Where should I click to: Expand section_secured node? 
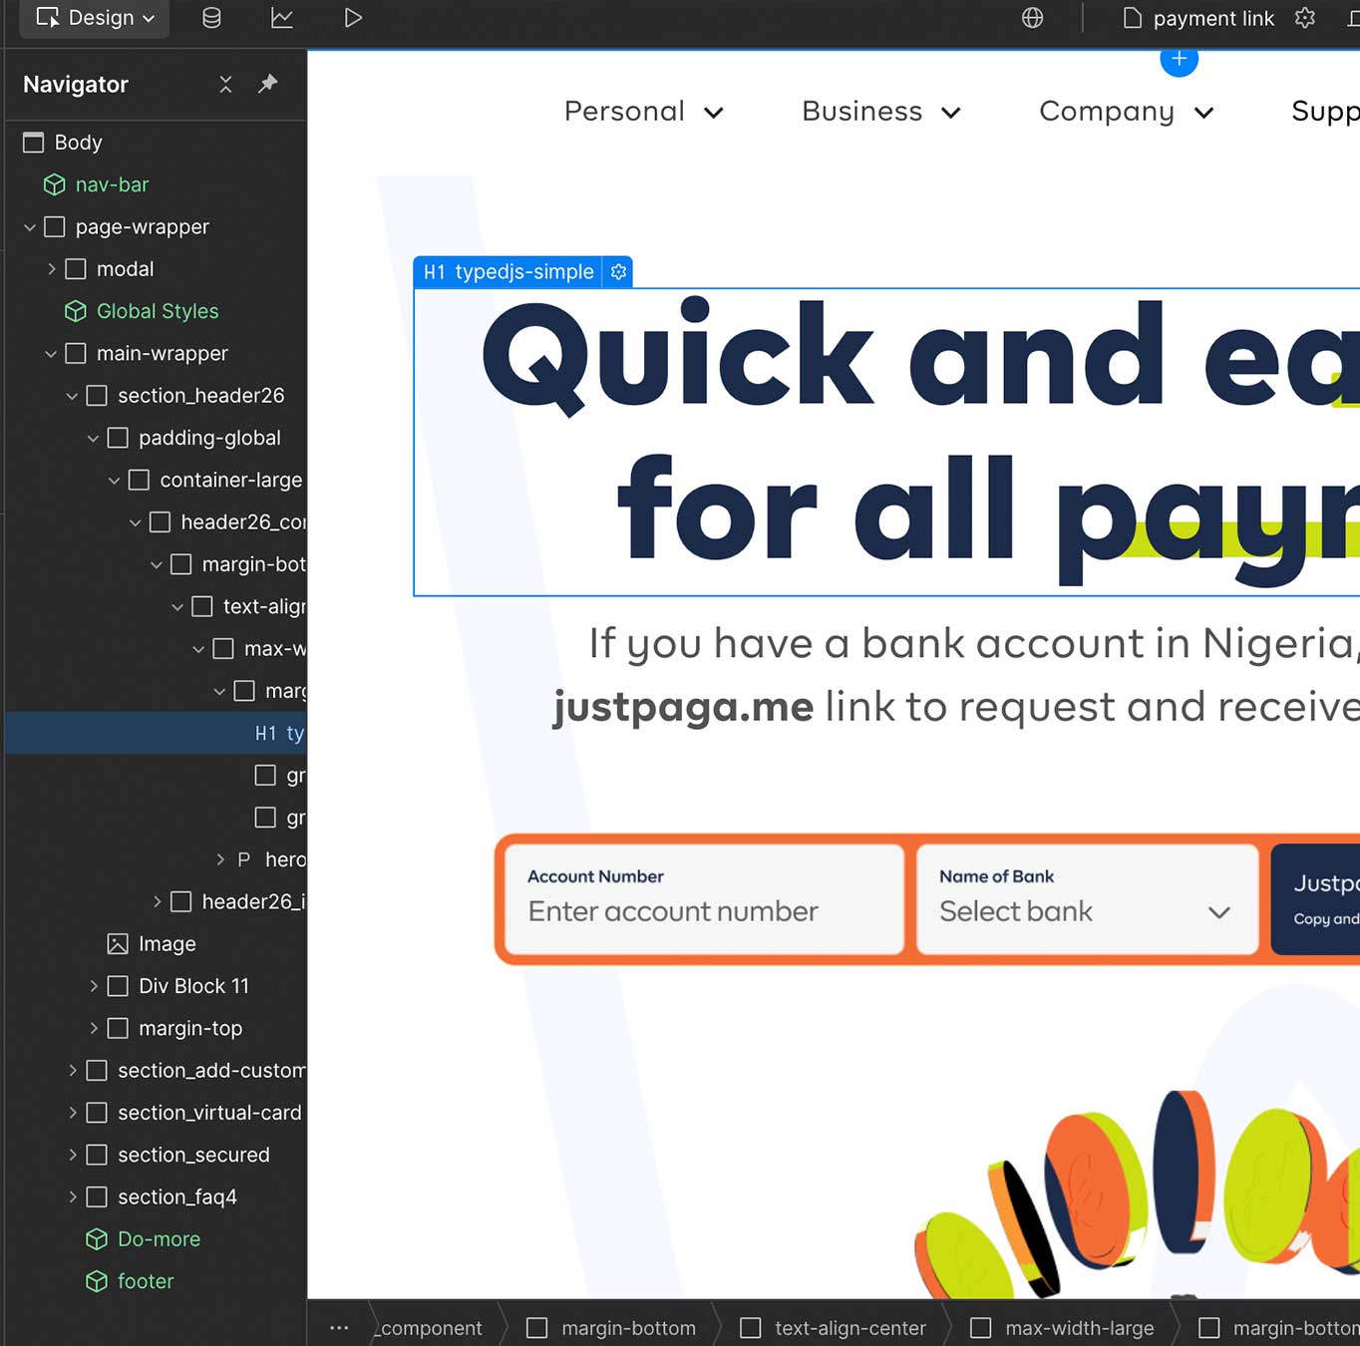(x=72, y=1155)
